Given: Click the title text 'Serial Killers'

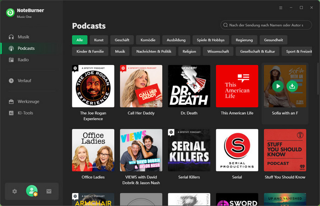Looking at the screenshot, I should tap(189, 177).
